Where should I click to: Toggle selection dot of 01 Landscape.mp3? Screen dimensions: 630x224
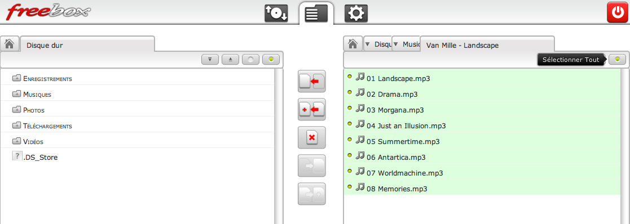(350, 77)
